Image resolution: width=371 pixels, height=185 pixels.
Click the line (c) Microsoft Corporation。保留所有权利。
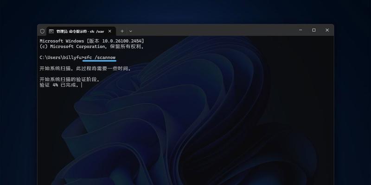92,47
